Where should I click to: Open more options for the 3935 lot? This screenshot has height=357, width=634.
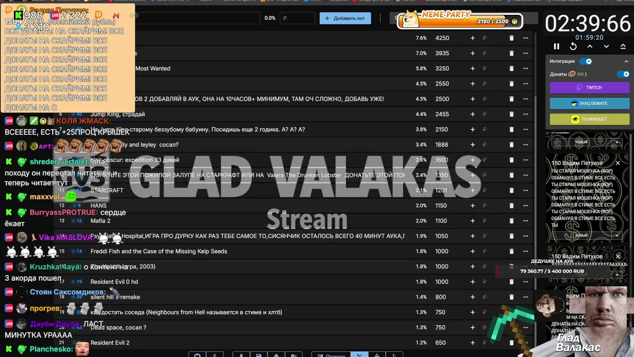point(526,54)
